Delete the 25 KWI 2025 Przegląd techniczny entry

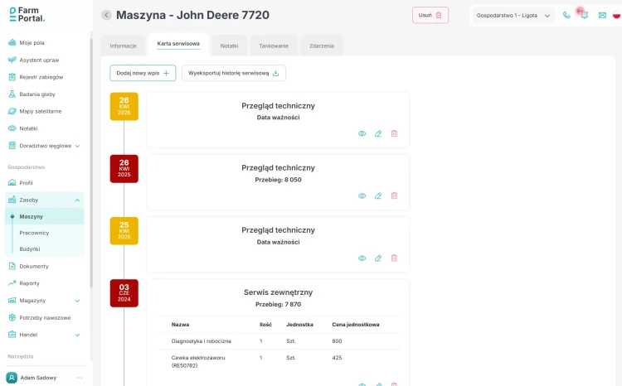(x=394, y=258)
